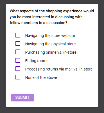Viewport: 104px width, 113px height.
Task: Click the dark backdrop below the survey card
Action: click(x=52, y=110)
